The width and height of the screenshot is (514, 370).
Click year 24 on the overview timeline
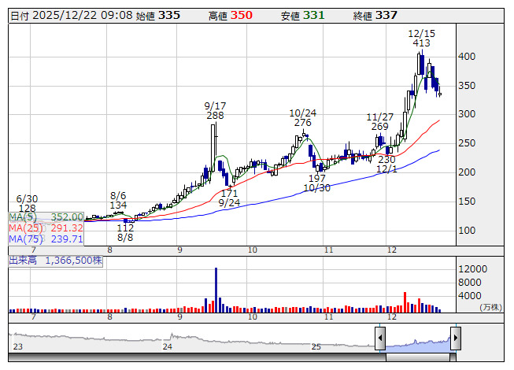pos(168,346)
